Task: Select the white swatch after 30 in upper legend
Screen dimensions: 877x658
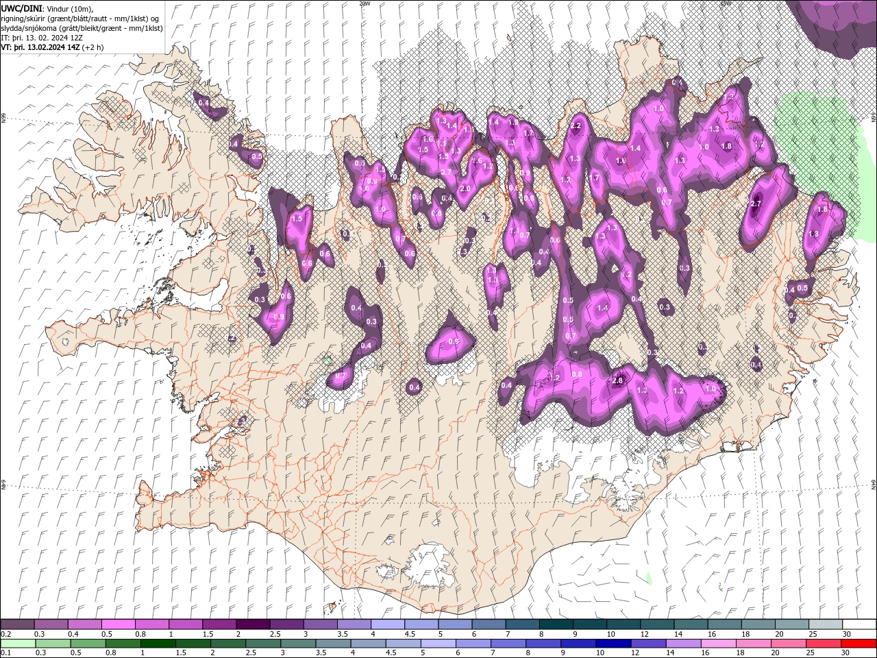Action: (x=859, y=624)
